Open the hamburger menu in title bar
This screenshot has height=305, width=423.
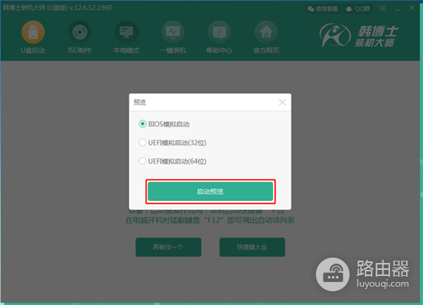click(x=382, y=8)
